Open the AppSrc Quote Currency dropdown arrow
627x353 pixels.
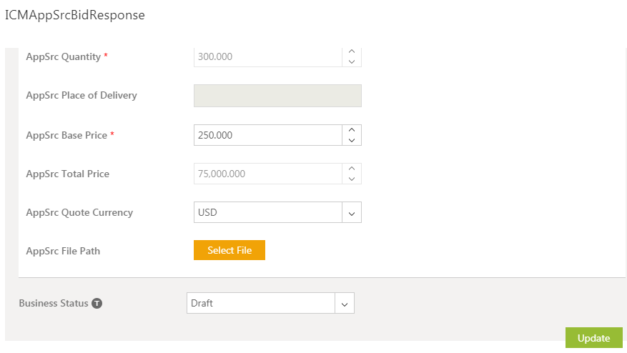click(352, 213)
